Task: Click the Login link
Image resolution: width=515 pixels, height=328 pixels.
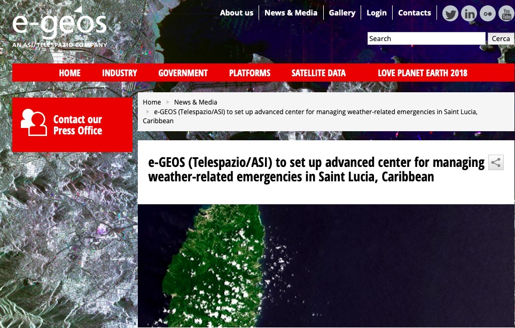Action: 377,13
